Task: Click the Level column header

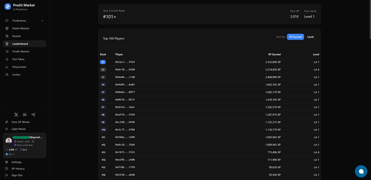Action: pyautogui.click(x=316, y=54)
